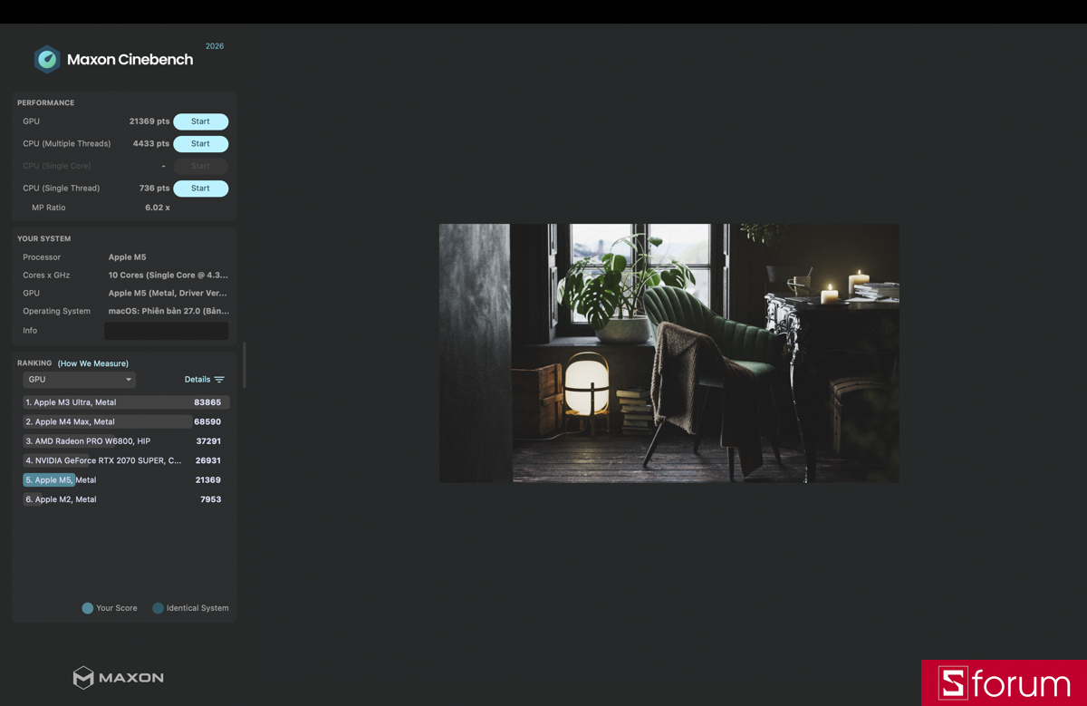Click the CPU Single Thread score 736 pts
The image size is (1087, 706).
coord(155,189)
